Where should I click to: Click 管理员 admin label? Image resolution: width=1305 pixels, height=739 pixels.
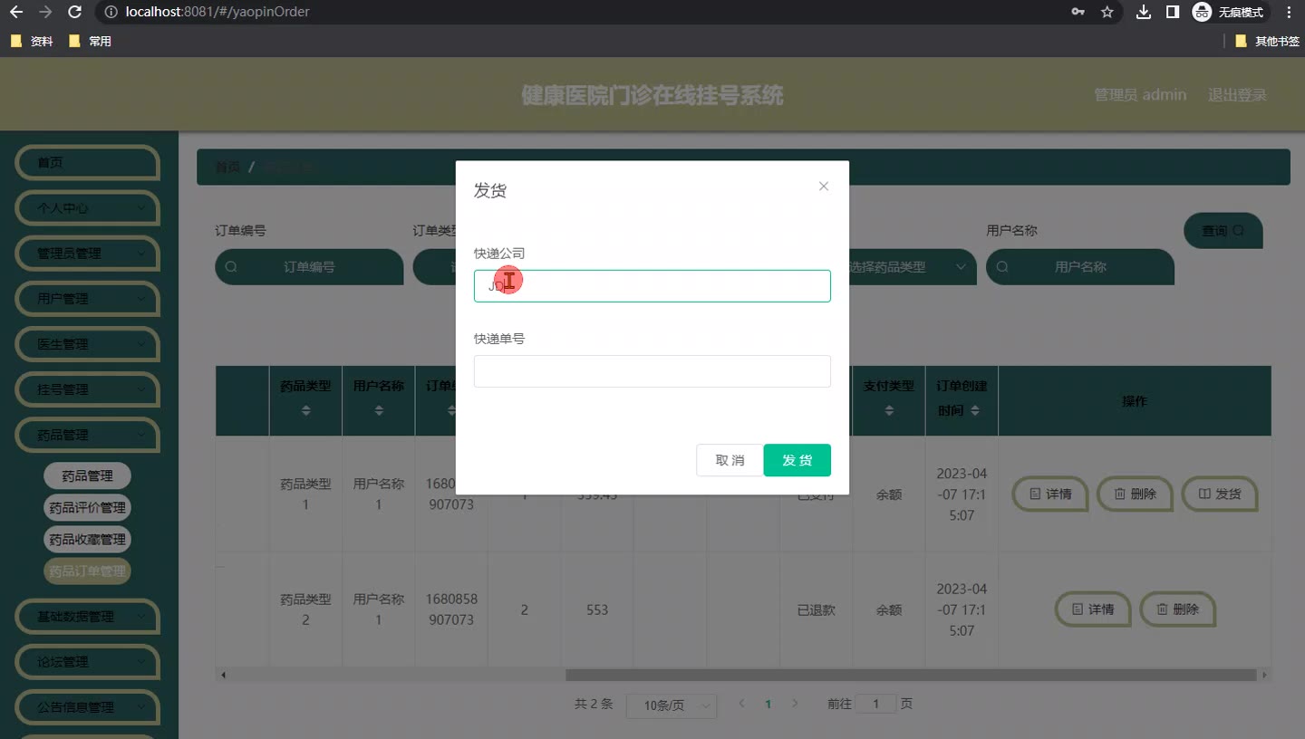coord(1140,94)
